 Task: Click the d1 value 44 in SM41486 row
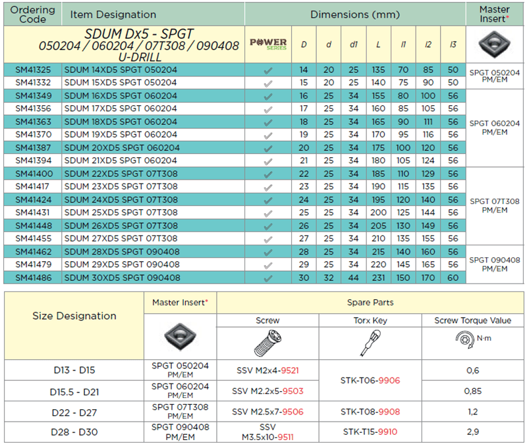tap(354, 278)
